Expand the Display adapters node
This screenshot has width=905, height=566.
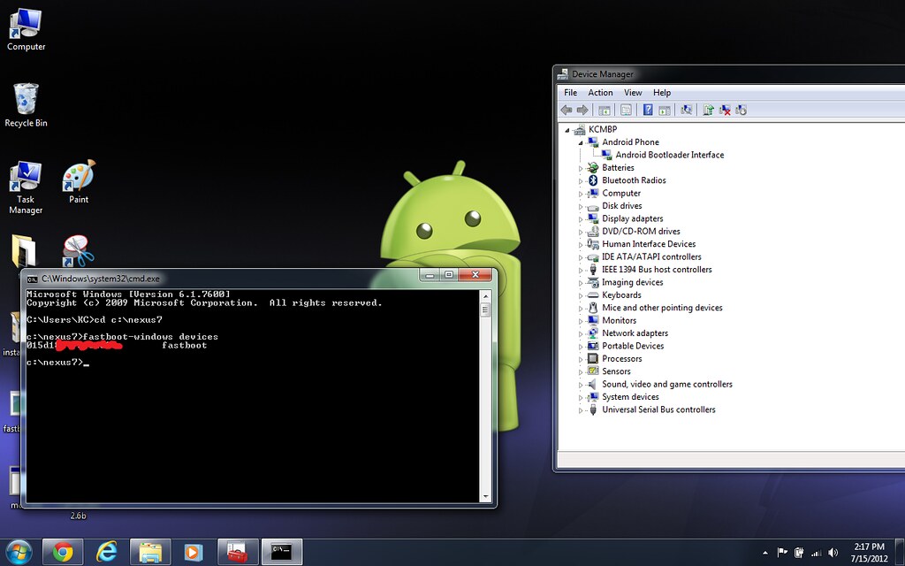click(x=581, y=219)
